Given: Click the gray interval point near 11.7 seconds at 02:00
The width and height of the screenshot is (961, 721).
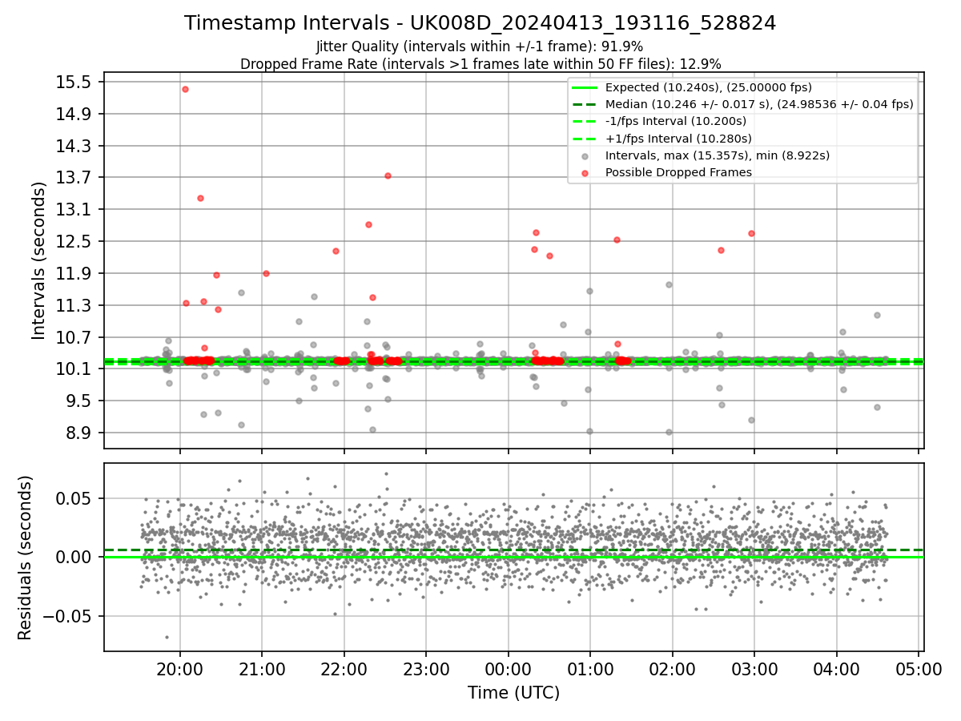Looking at the screenshot, I should (669, 284).
